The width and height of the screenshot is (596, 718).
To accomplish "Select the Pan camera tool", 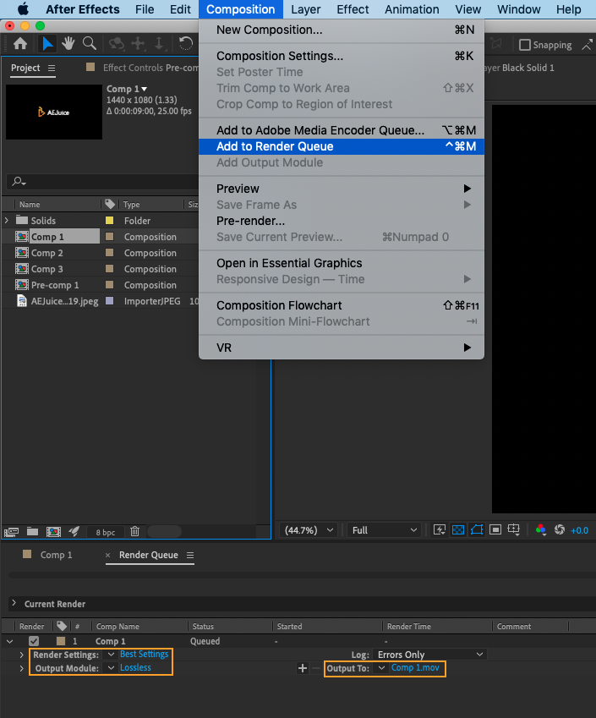I will (x=138, y=44).
